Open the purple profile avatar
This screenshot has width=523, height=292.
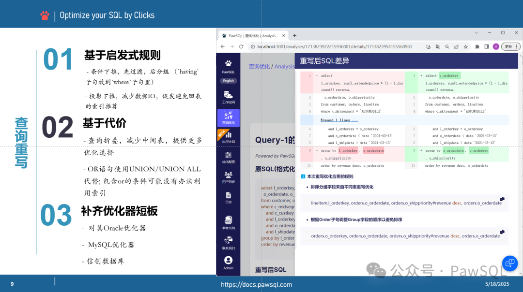496,46
